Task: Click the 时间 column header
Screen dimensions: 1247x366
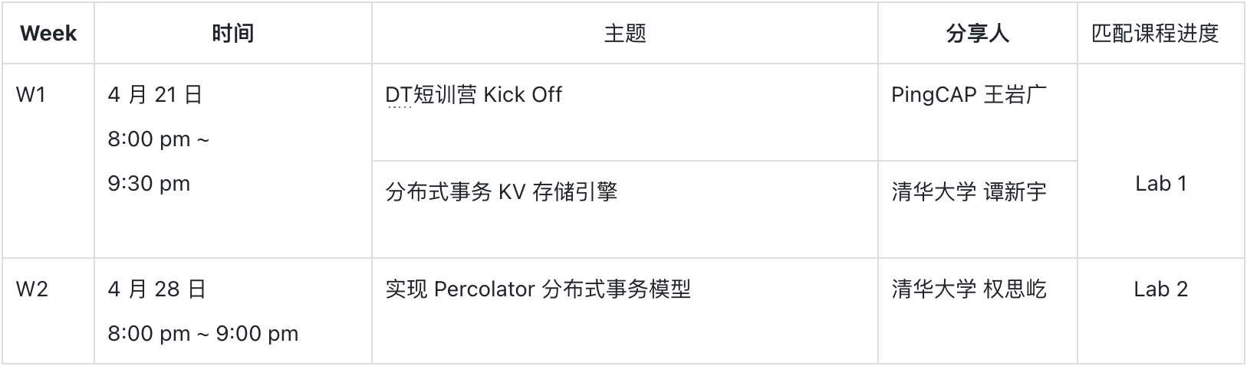Action: 232,33
